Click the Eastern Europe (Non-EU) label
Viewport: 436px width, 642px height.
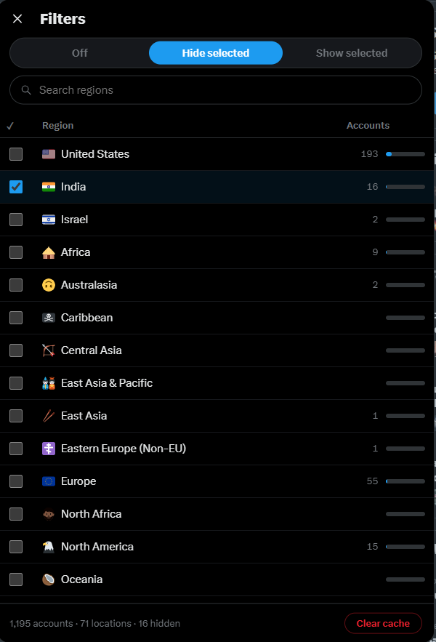click(124, 449)
